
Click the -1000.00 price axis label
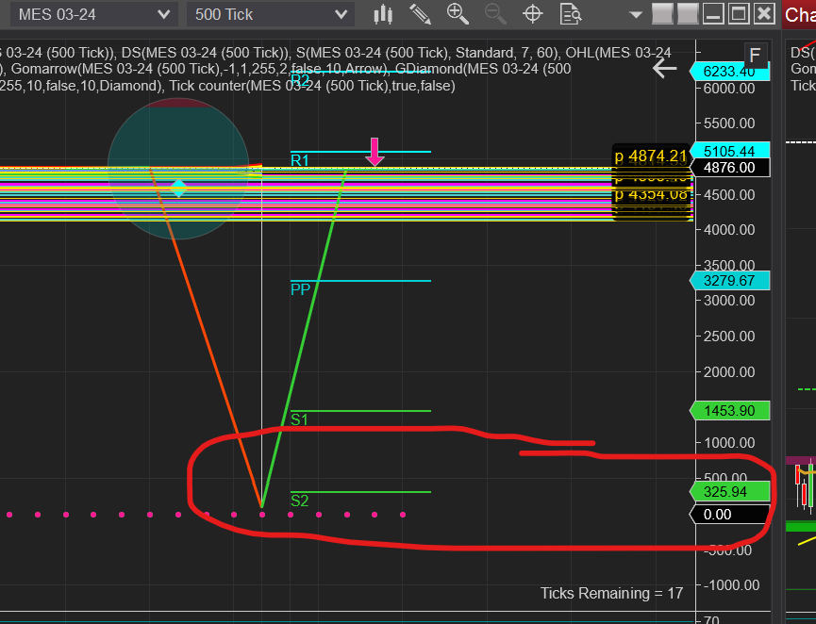(x=731, y=585)
